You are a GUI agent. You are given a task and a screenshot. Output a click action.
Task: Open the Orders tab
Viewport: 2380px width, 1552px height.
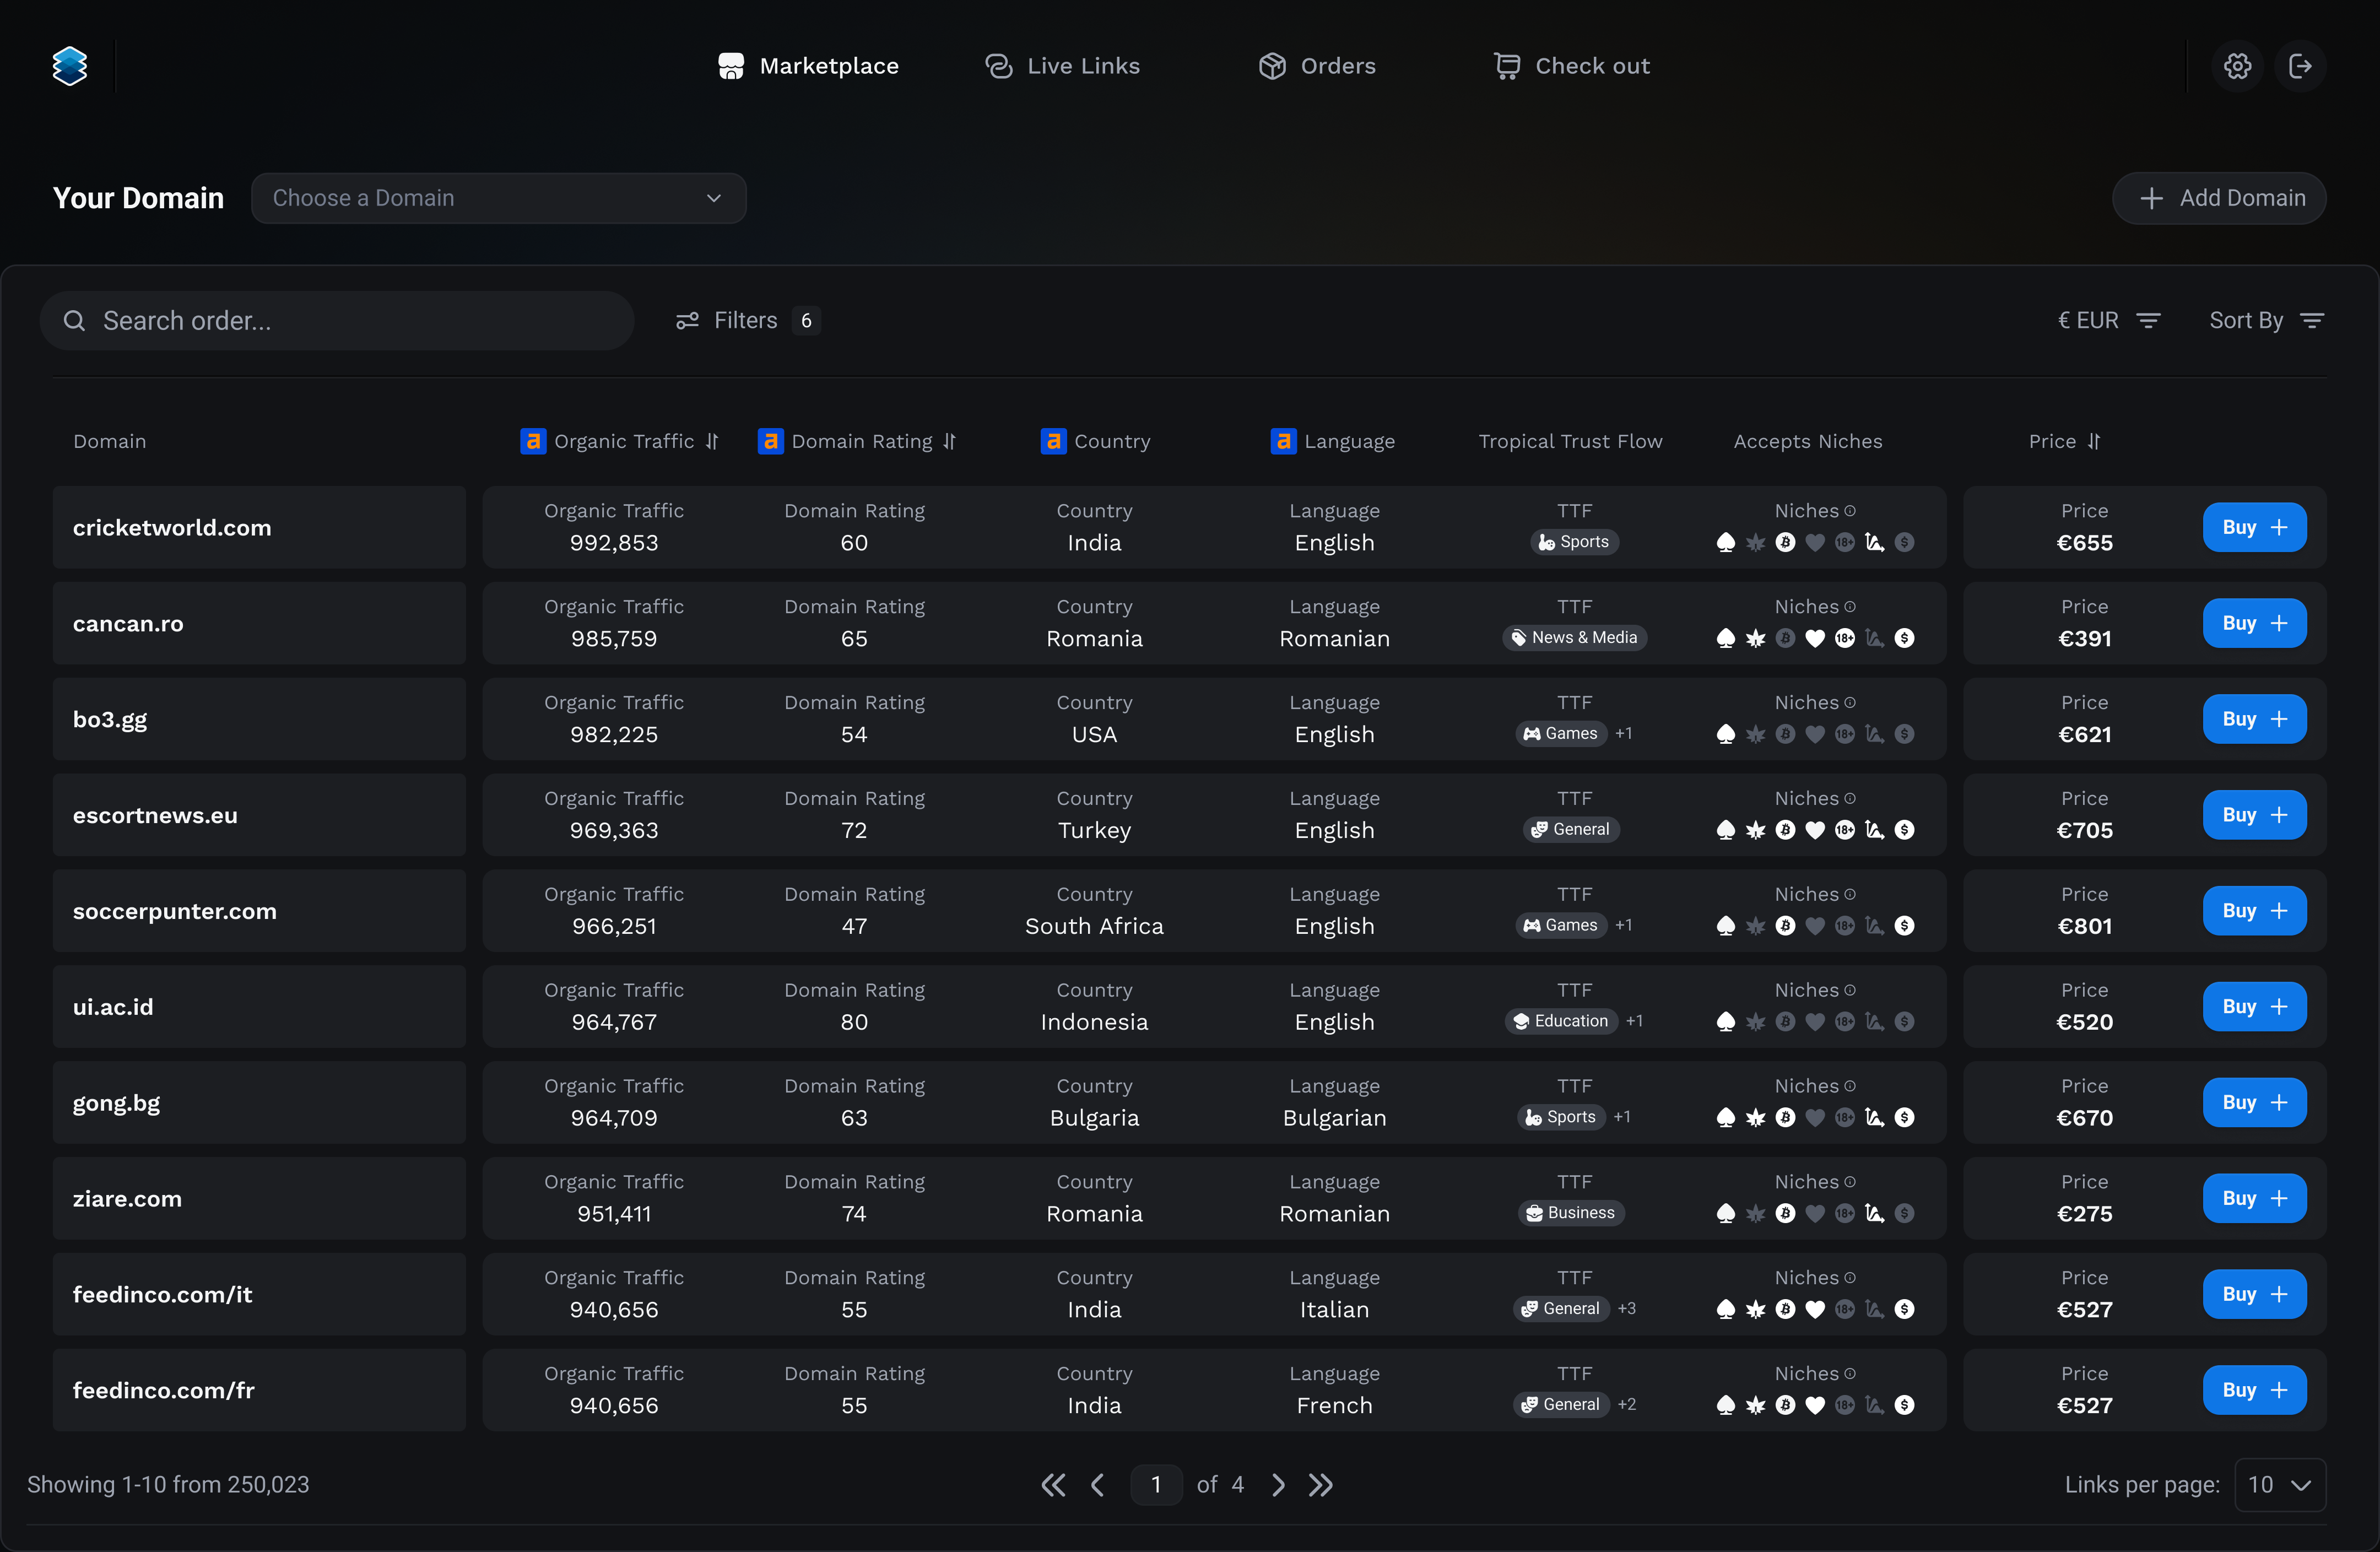(x=1317, y=66)
